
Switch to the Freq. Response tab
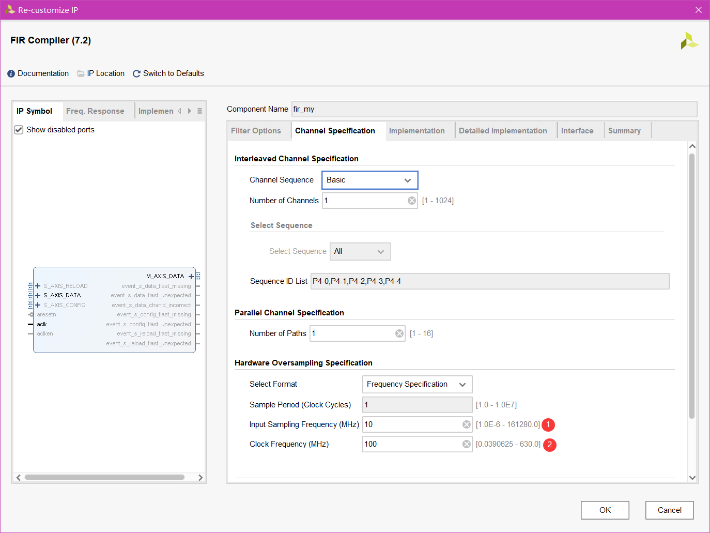pyautogui.click(x=95, y=111)
